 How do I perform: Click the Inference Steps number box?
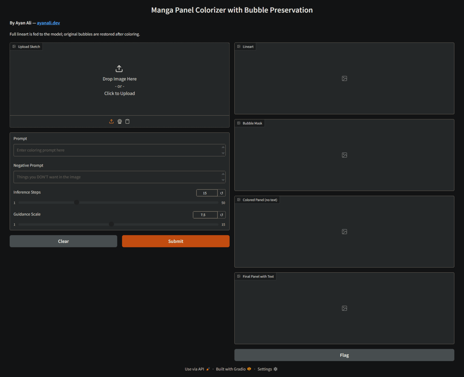pos(207,193)
